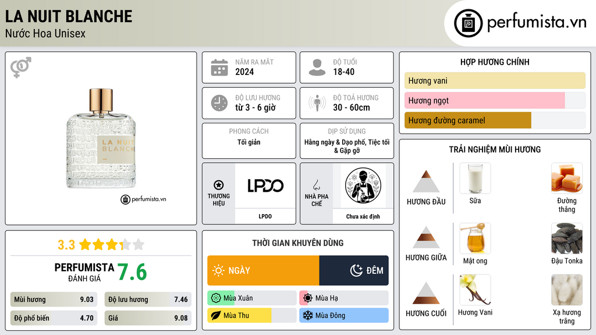
Task: Select the Hương Vani note image
Action: [x=475, y=290]
